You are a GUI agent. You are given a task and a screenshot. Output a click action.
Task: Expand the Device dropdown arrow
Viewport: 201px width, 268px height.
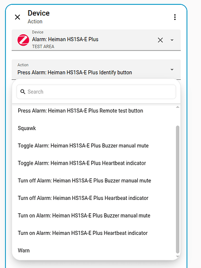point(172,40)
